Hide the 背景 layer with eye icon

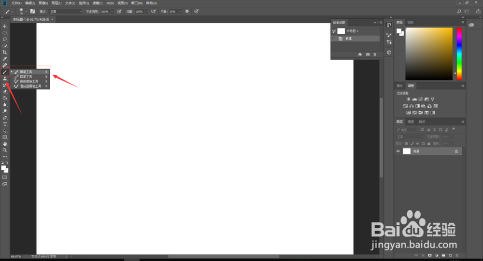click(398, 151)
